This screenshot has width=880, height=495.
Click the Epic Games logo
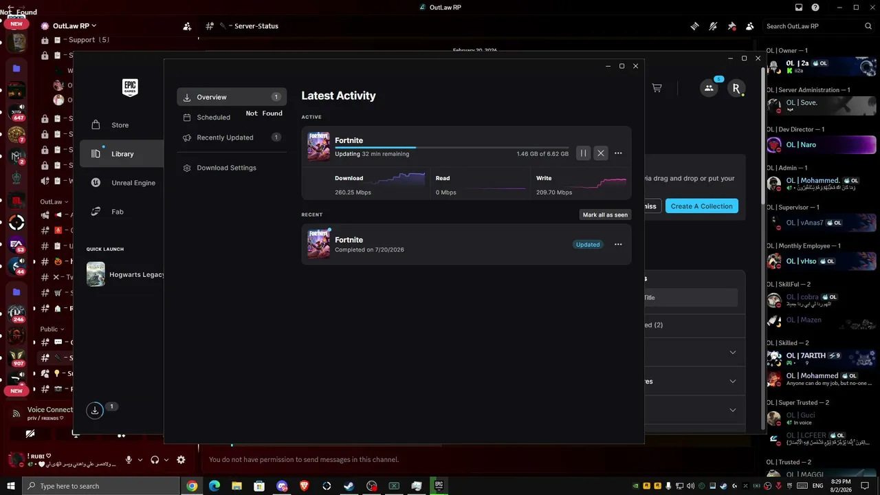[130, 88]
